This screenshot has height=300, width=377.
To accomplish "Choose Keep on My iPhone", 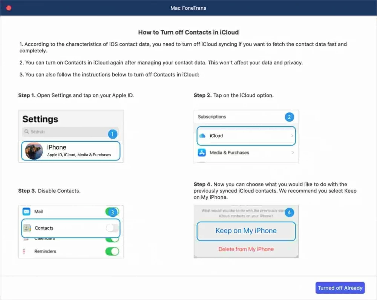I will pos(246,231).
